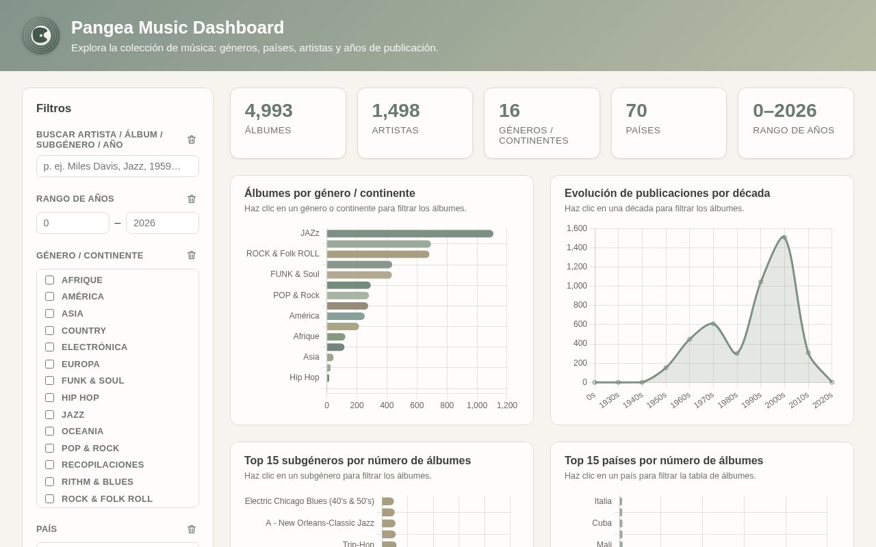Click the JAZz bar in genre chart
The width and height of the screenshot is (876, 547).
[x=410, y=233]
